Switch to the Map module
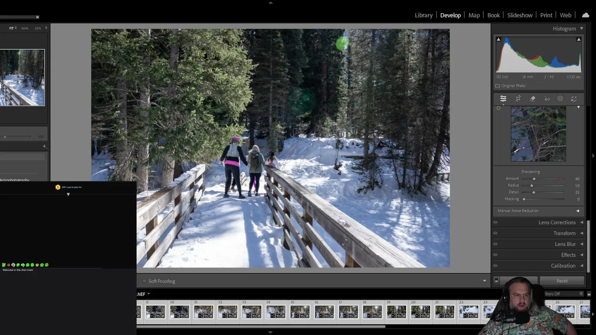The width and height of the screenshot is (596, 335). 474,15
